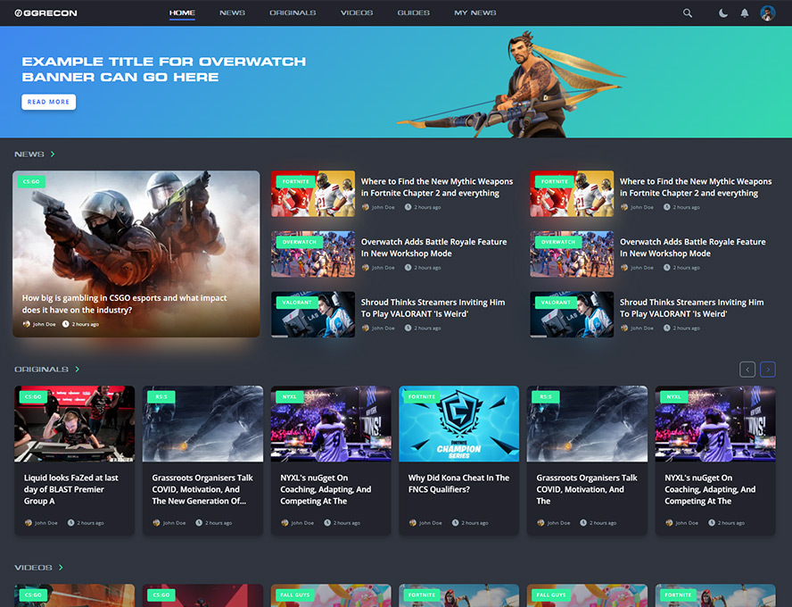
Task: Open Mythic Weapons headline in middle column
Action: [437, 187]
